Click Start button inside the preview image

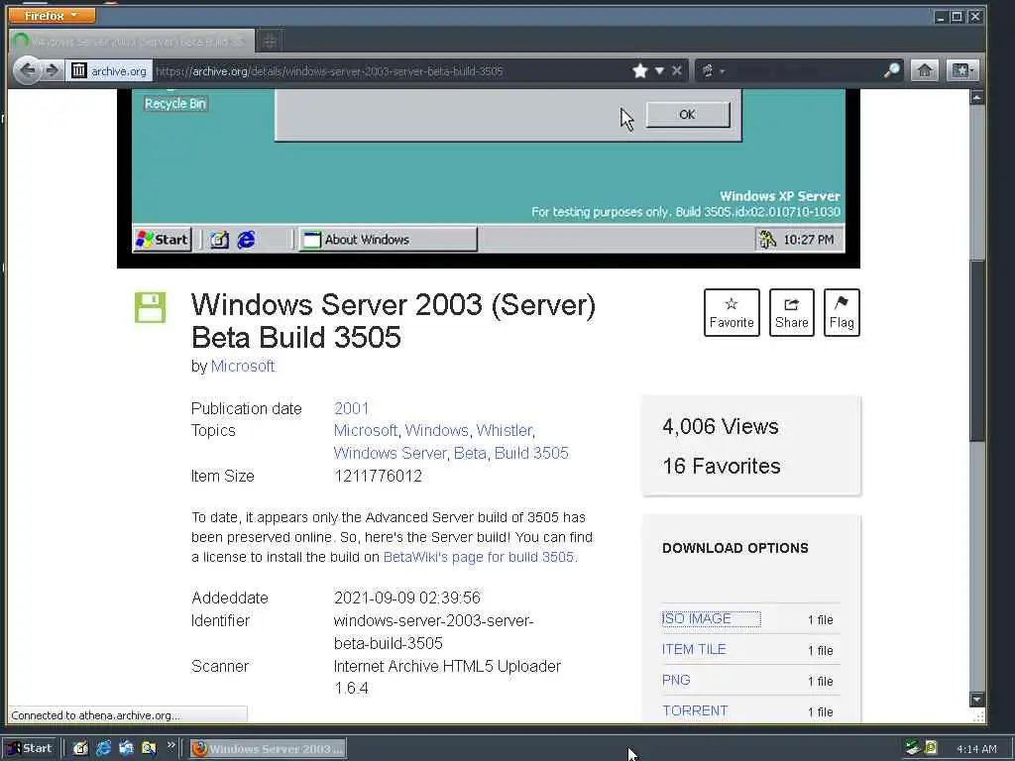click(162, 240)
